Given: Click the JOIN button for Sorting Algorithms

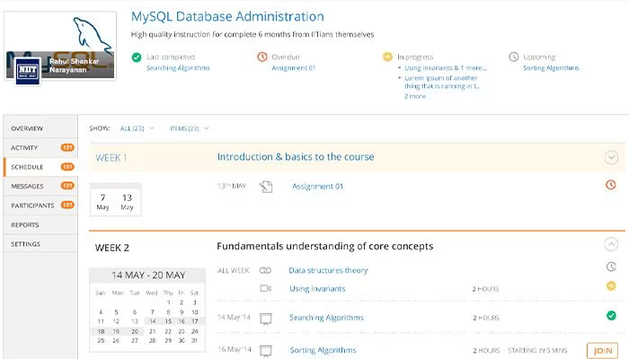Looking at the screenshot, I should [603, 351].
